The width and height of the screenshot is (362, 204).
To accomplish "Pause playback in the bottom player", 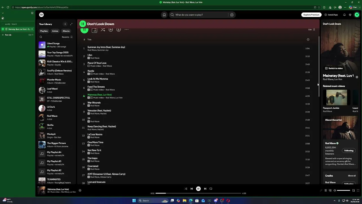I will coord(198,189).
